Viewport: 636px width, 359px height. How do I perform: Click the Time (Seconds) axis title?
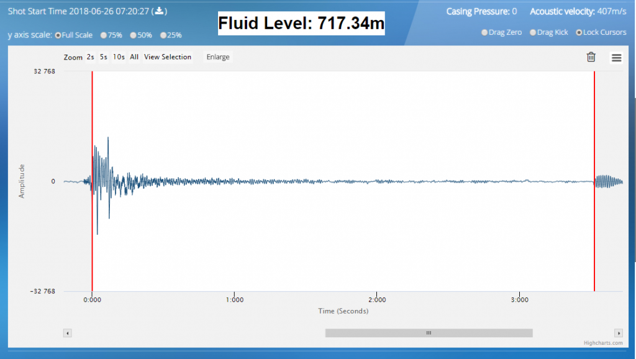coord(343,311)
